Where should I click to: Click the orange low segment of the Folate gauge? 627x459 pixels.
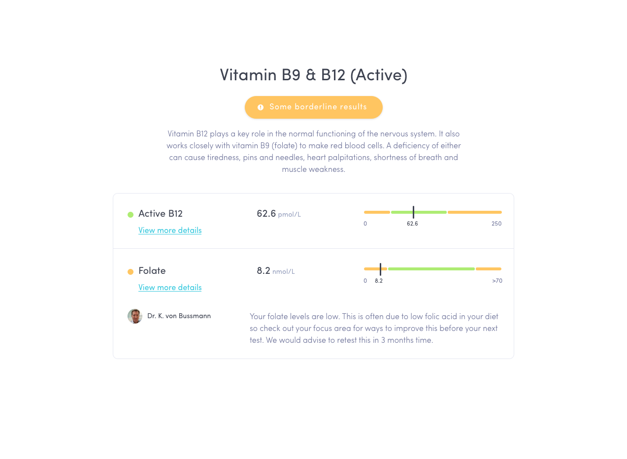point(375,269)
